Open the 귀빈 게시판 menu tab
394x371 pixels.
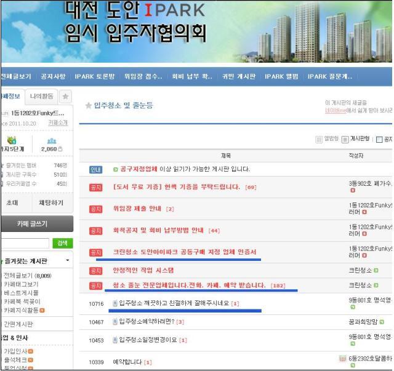pos(239,76)
